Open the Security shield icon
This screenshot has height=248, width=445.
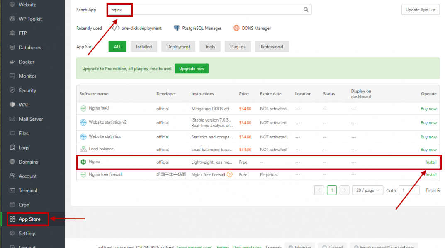pos(12,90)
